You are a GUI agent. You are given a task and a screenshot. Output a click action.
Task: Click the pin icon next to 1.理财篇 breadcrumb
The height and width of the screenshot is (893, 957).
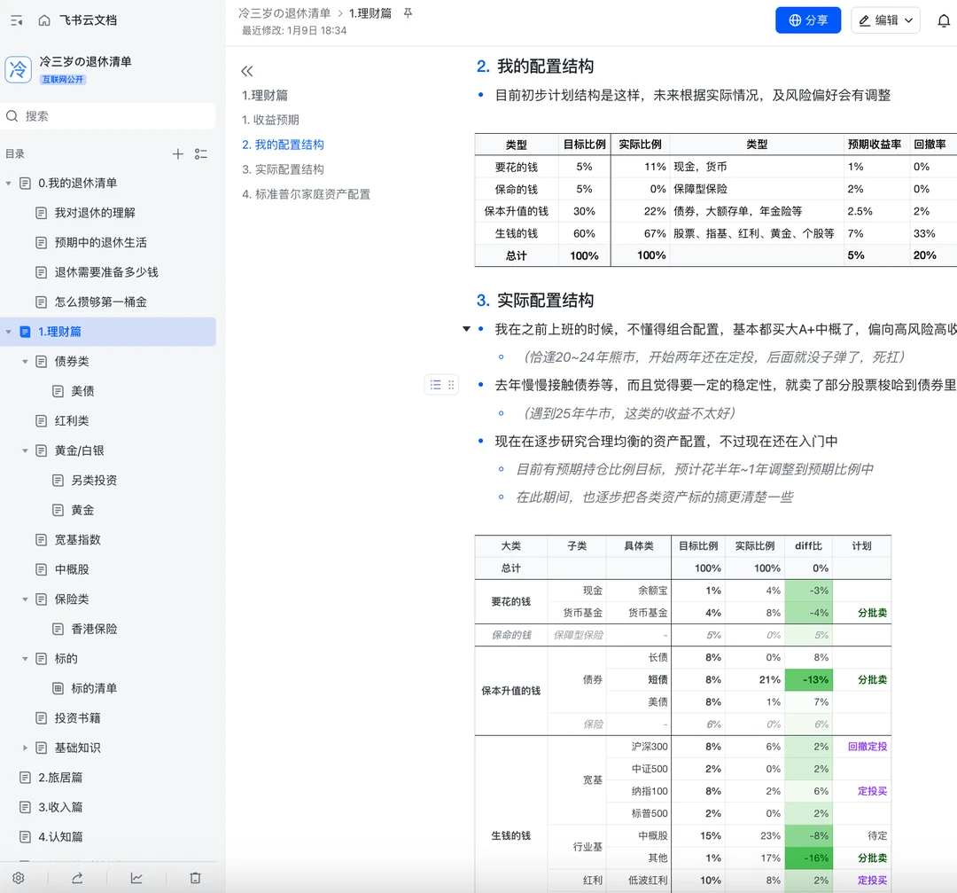tap(408, 13)
